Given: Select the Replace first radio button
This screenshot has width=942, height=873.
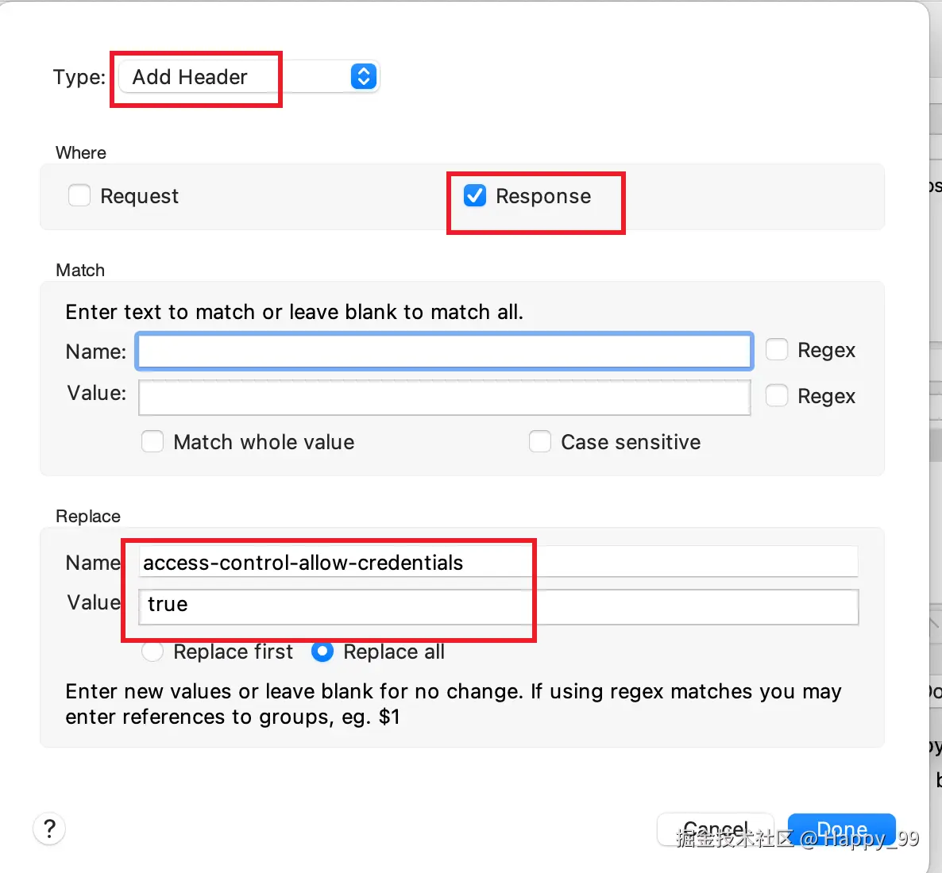Looking at the screenshot, I should coord(152,652).
